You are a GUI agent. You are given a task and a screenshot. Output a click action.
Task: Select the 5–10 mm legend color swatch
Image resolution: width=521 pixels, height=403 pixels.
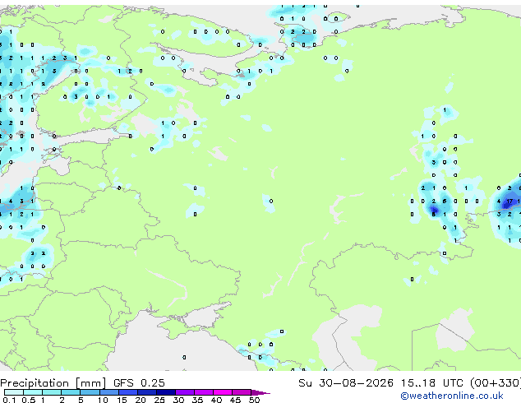90,392
